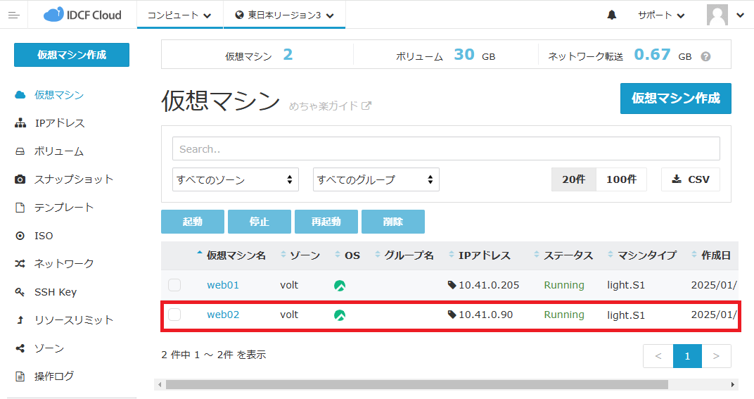Click the horizontal scrollbar under the table
The image size is (754, 399).
click(416, 385)
